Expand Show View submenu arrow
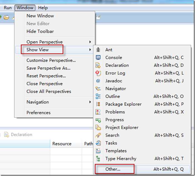The height and width of the screenshot is (176, 195). pos(90,50)
